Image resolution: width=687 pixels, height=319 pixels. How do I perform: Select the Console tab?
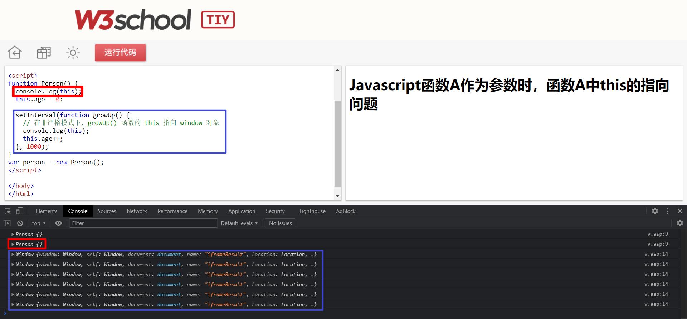[x=78, y=211]
